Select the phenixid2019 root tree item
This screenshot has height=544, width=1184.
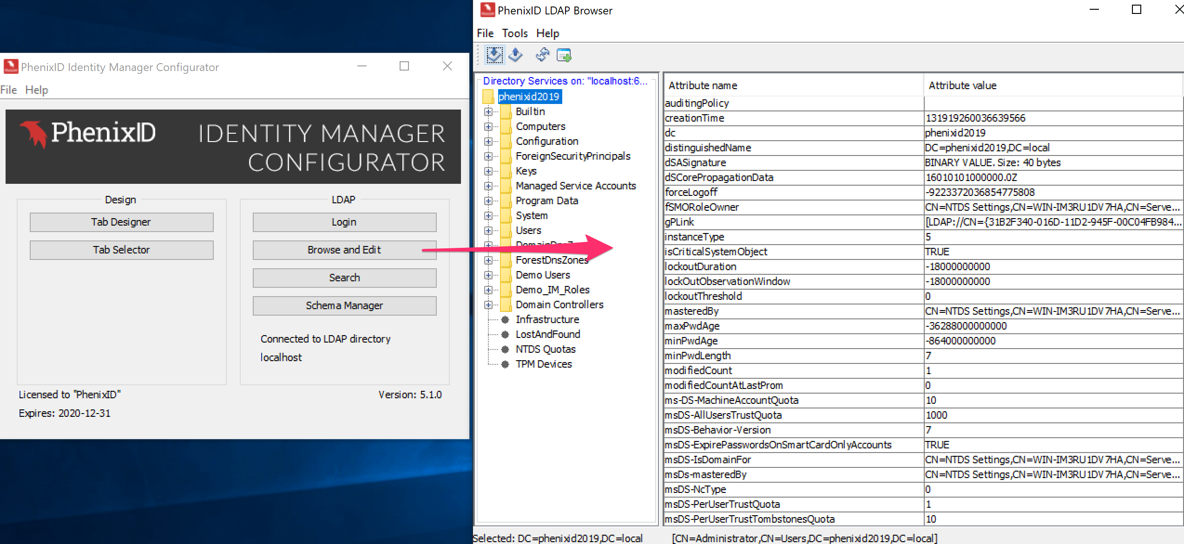pos(529,97)
